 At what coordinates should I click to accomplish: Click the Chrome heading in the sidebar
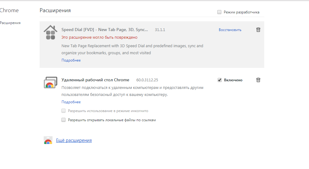[9, 10]
